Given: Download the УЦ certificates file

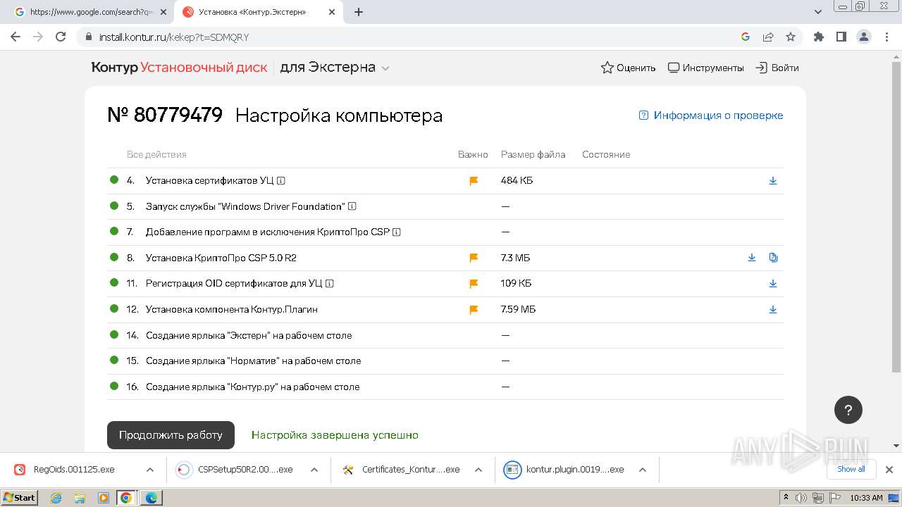Looking at the screenshot, I should (x=773, y=181).
